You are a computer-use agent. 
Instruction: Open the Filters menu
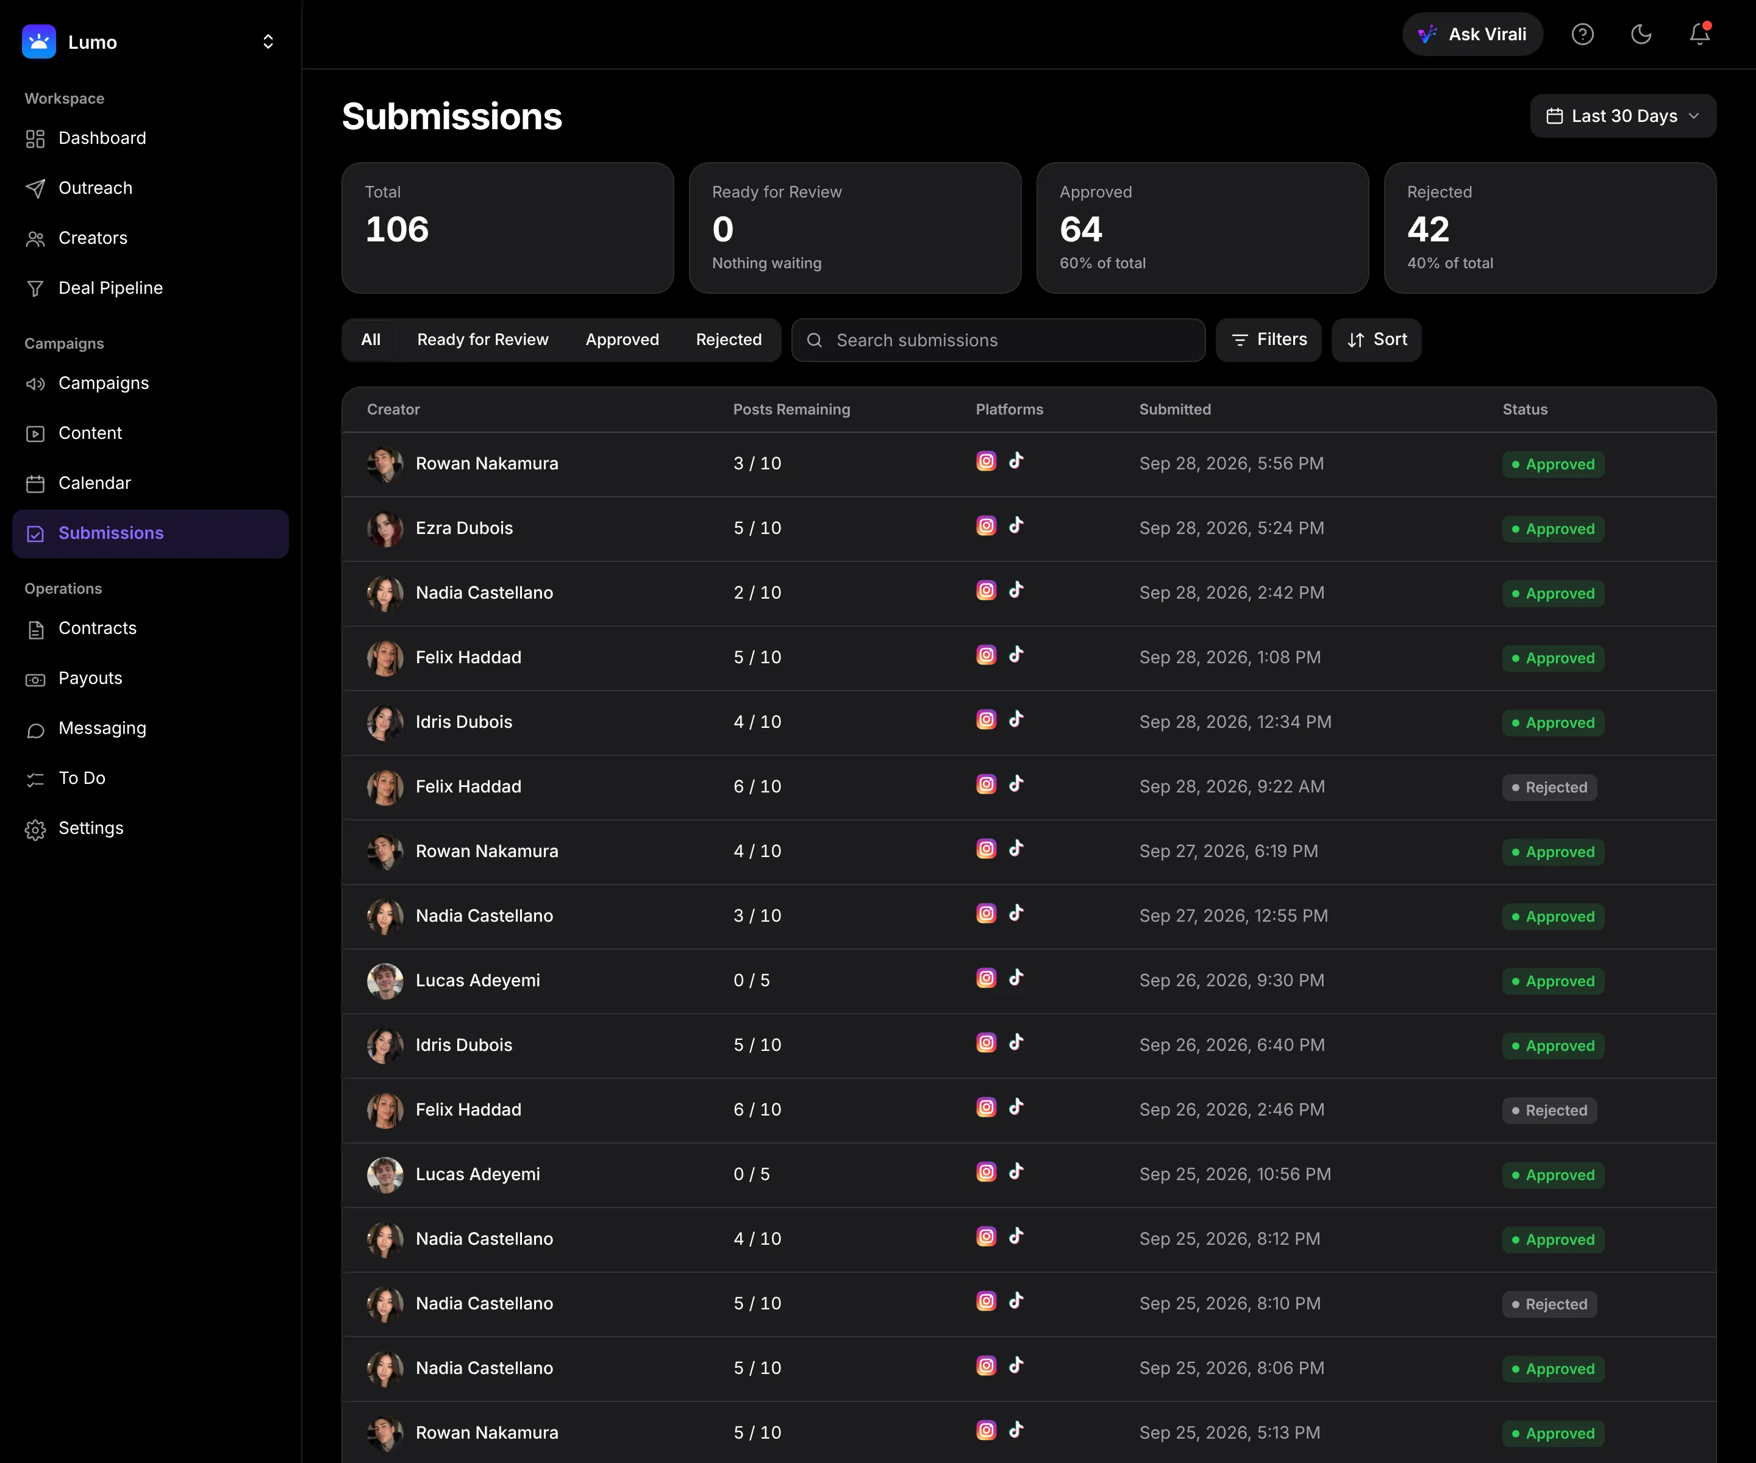click(x=1268, y=340)
